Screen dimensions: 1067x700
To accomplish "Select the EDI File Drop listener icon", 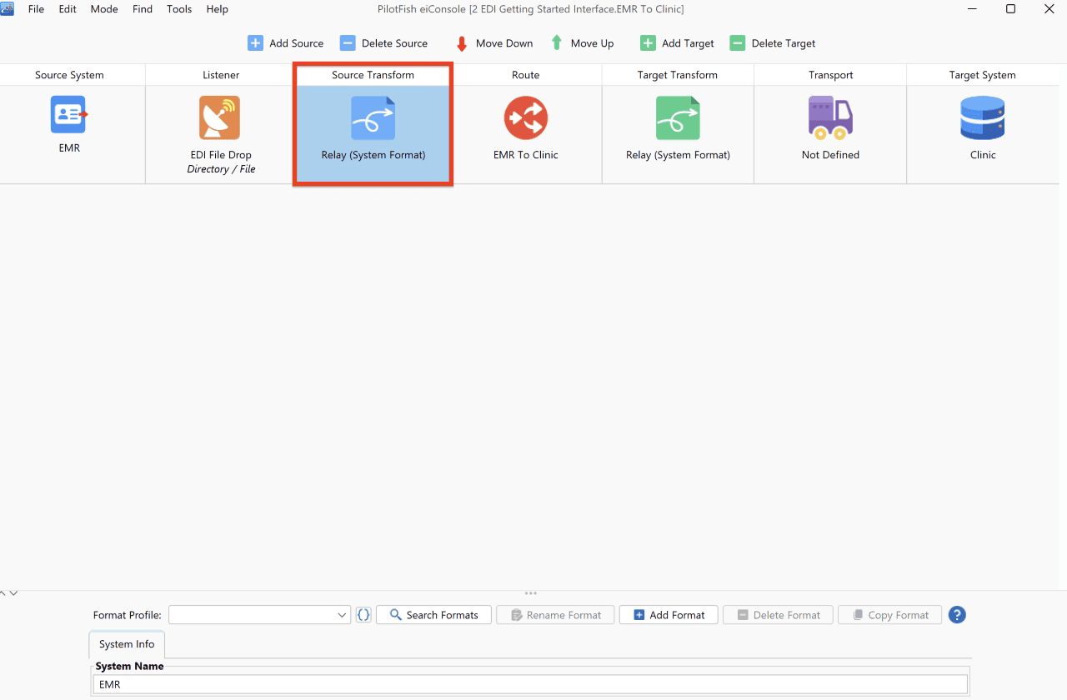I will pos(220,117).
